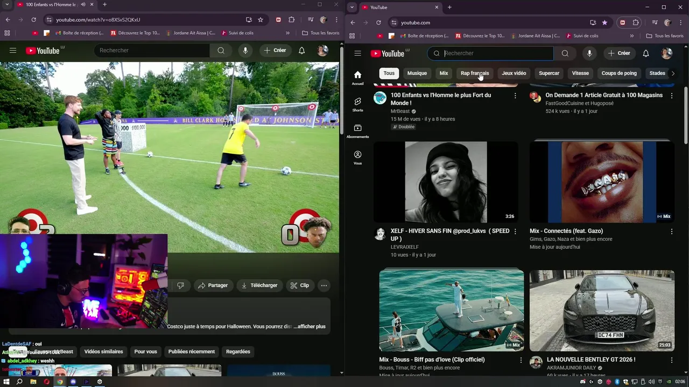This screenshot has width=689, height=387.
Task: Open more actions next to Clip button
Action: pyautogui.click(x=324, y=285)
